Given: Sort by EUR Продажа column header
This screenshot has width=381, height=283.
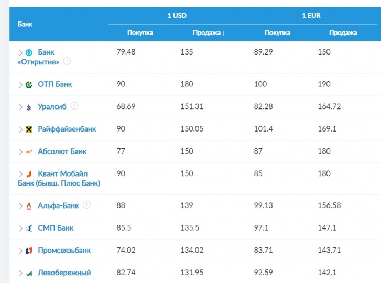Looking at the screenshot, I should (343, 32).
